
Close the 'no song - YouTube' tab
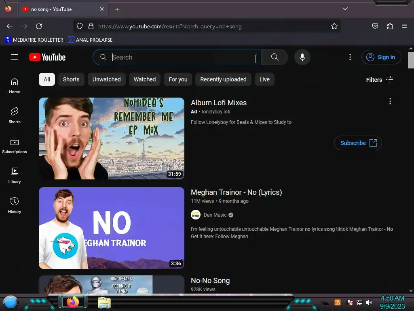102,9
